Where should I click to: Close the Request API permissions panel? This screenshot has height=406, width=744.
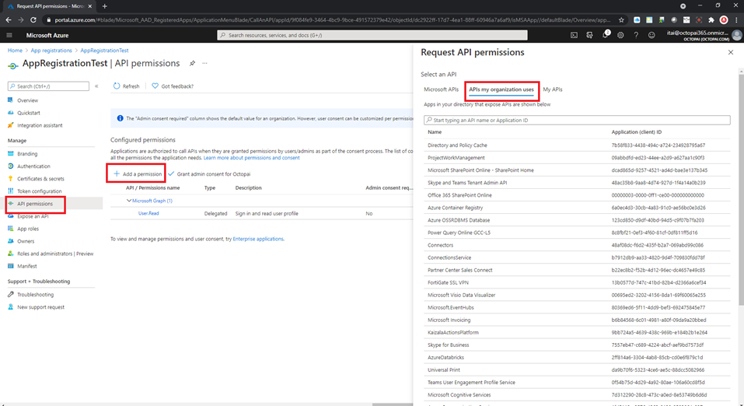730,52
